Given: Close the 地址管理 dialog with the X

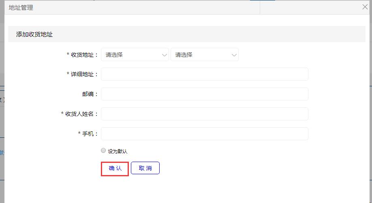Looking at the screenshot, I should [365, 7].
